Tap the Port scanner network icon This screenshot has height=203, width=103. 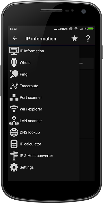[x=14, y=97]
